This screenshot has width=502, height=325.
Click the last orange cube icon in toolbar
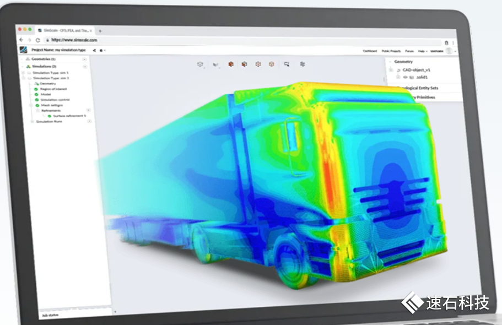point(271,64)
